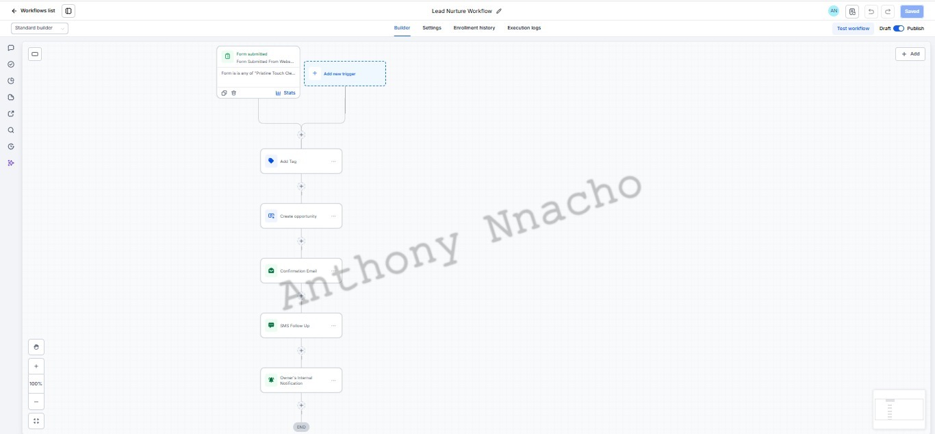
Task: Open the search icon in left sidebar
Action: tap(11, 130)
